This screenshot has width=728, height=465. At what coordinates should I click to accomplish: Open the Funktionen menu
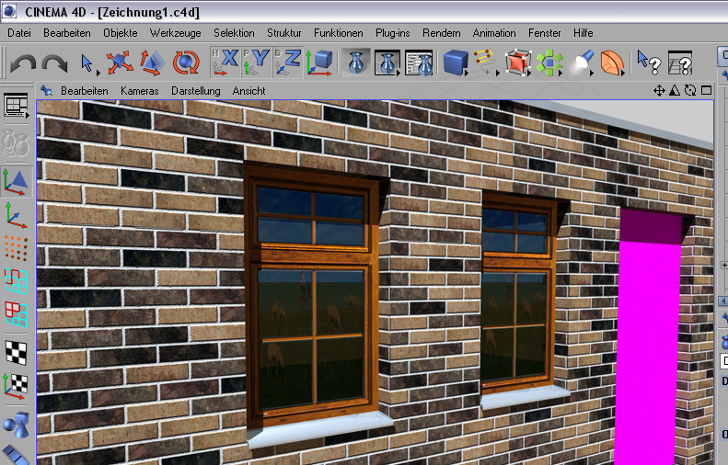pos(339,33)
